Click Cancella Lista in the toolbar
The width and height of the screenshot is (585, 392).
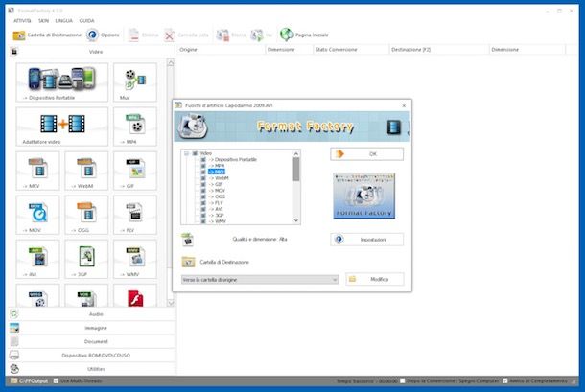(x=186, y=35)
